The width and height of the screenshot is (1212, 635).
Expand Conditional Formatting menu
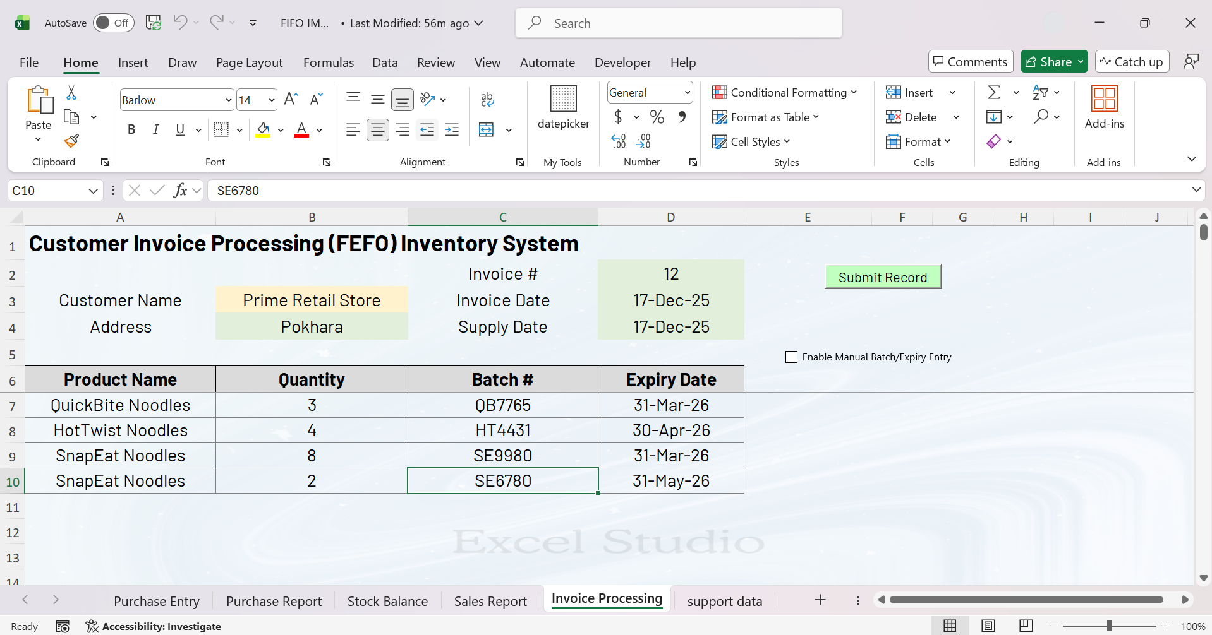tap(784, 93)
